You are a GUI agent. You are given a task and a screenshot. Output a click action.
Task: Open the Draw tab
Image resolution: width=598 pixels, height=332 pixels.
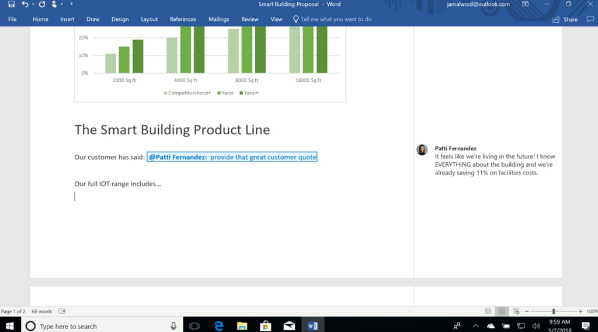point(93,19)
